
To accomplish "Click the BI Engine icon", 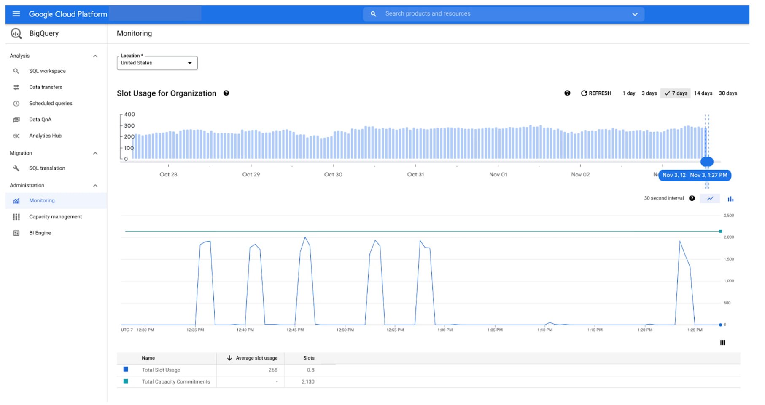I will [x=16, y=233].
